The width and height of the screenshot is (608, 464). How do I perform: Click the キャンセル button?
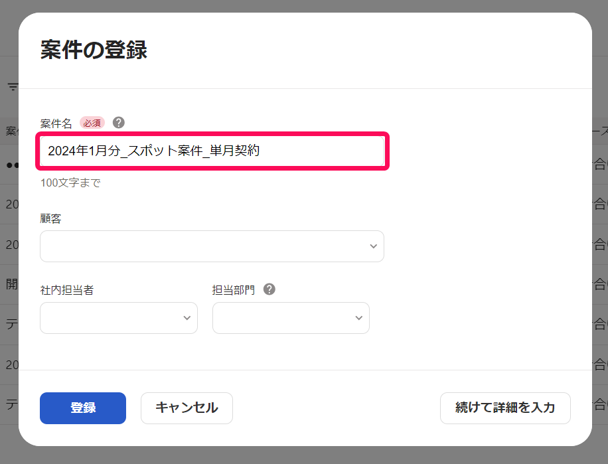click(x=187, y=408)
